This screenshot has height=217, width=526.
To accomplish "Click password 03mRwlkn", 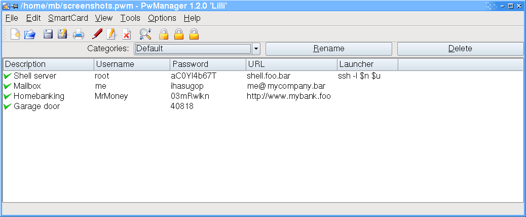I will point(190,96).
